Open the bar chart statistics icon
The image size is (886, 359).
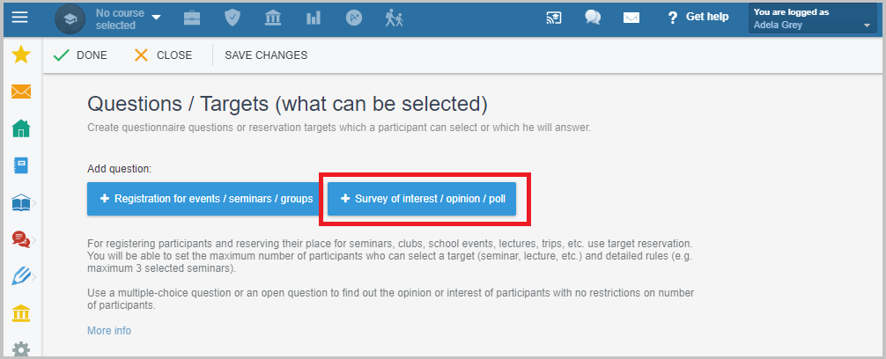[x=314, y=18]
